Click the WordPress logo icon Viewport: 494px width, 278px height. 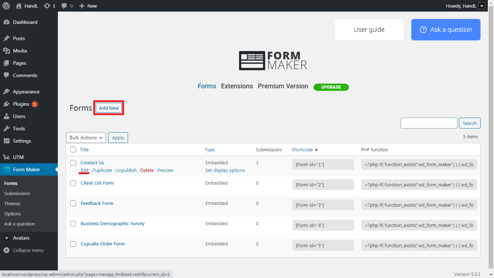coord(6,6)
